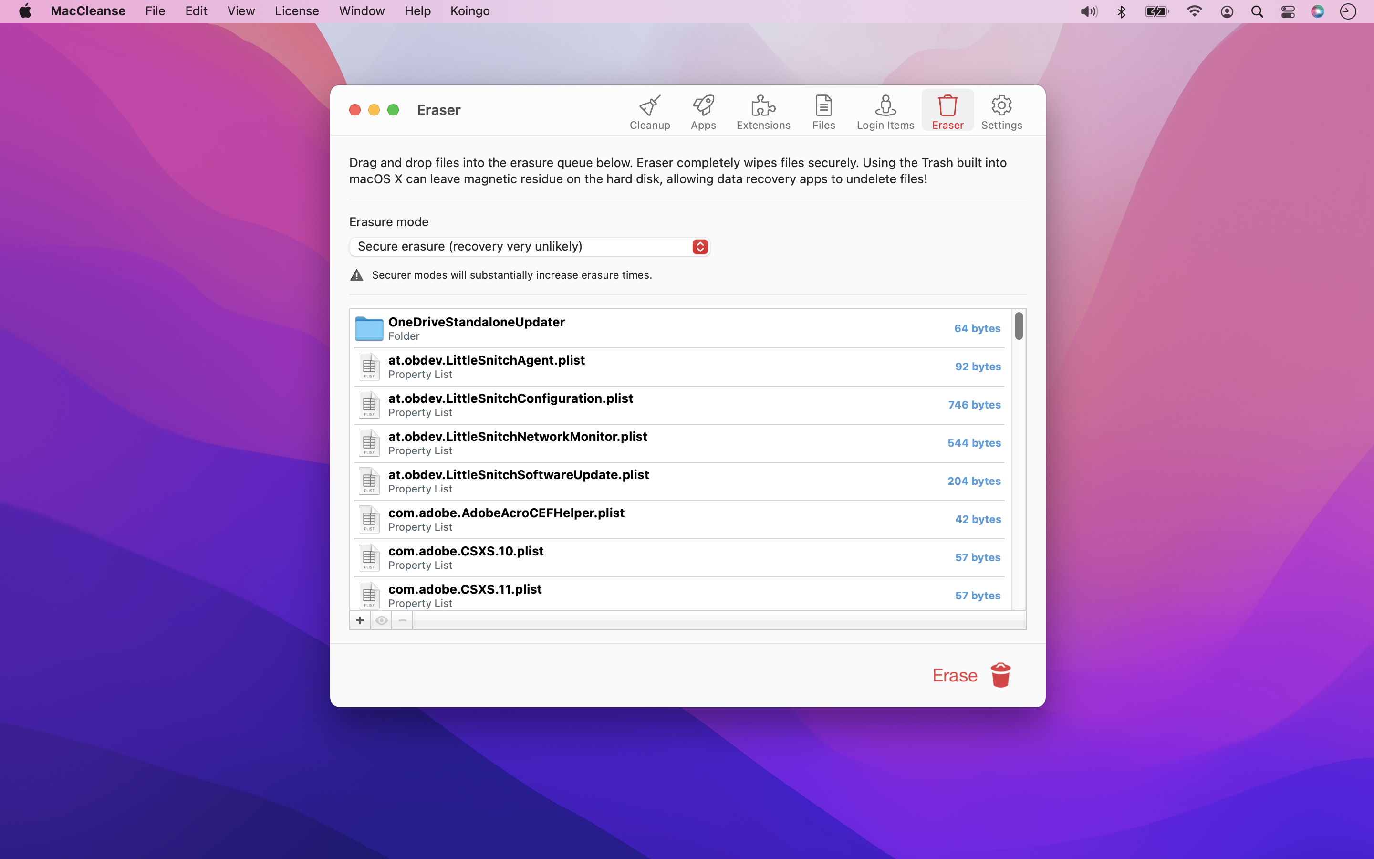Zoom the Eraser window with green button

tap(393, 110)
